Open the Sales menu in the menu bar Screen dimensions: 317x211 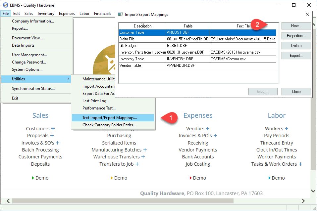tap(29, 14)
